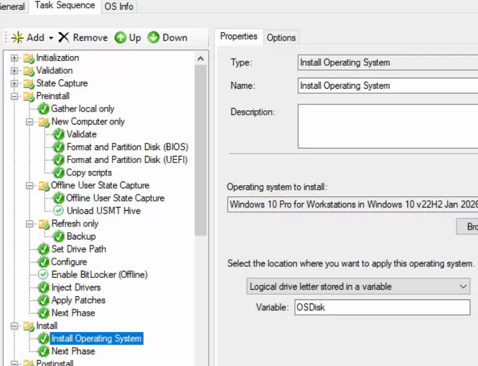Click Format and Partition Disk (UEFI) check icon

[59, 160]
